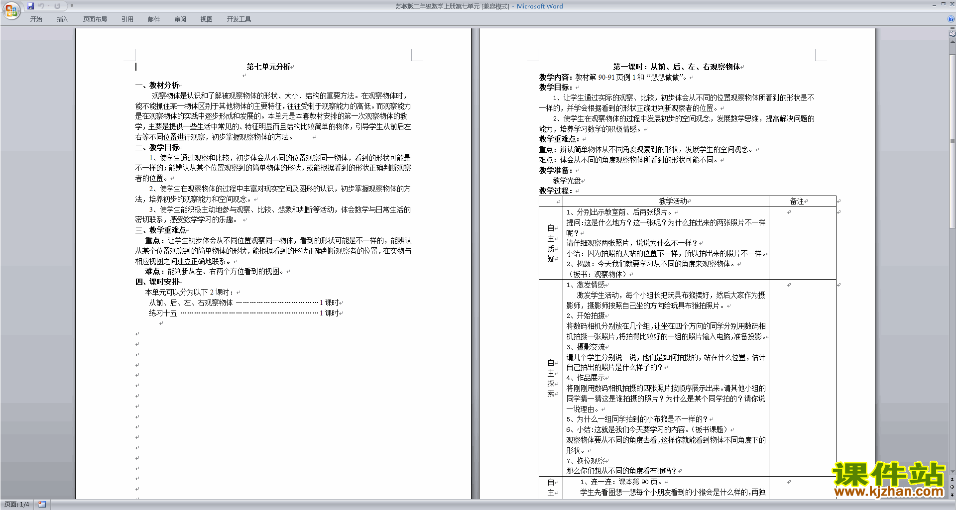Click the table line 1、激发情感
The image size is (956, 510).
(586, 285)
